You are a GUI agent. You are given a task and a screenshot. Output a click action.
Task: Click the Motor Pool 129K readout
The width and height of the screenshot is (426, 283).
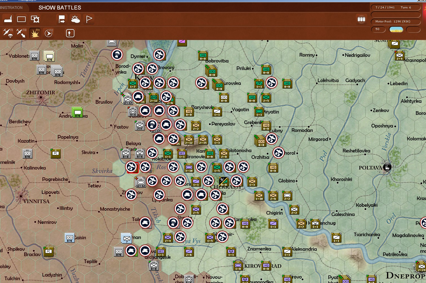point(396,22)
